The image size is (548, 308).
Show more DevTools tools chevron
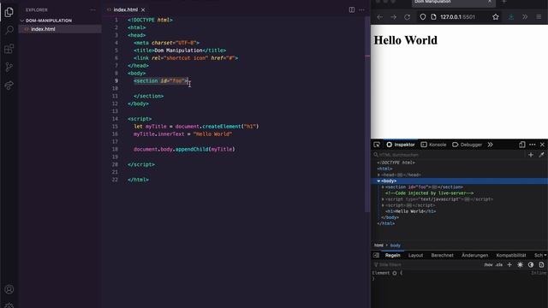point(491,145)
